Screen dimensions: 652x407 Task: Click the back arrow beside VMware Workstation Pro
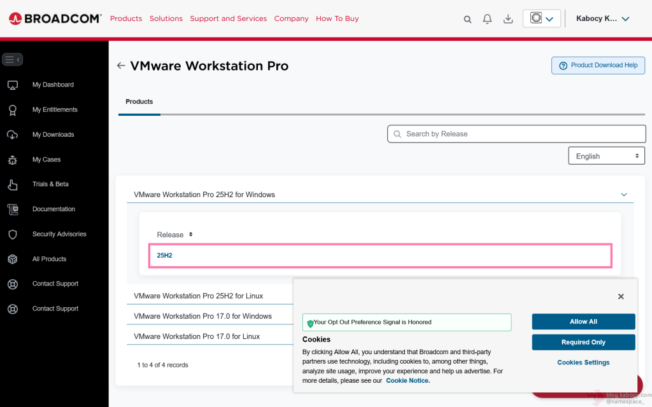pyautogui.click(x=121, y=66)
